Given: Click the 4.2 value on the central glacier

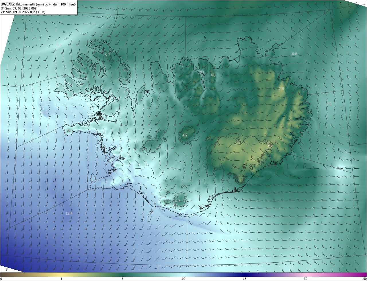Looking at the screenshot, I should (185, 135).
